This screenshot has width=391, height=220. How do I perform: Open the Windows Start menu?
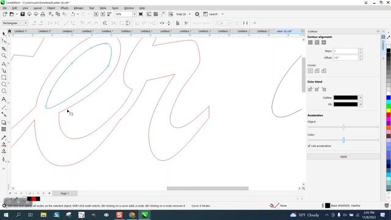pyautogui.click(x=5, y=215)
